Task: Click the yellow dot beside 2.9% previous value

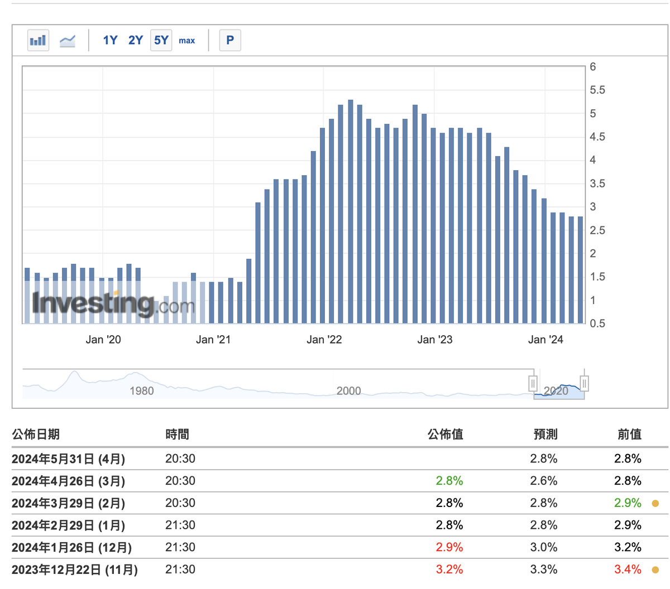Action: tap(655, 504)
